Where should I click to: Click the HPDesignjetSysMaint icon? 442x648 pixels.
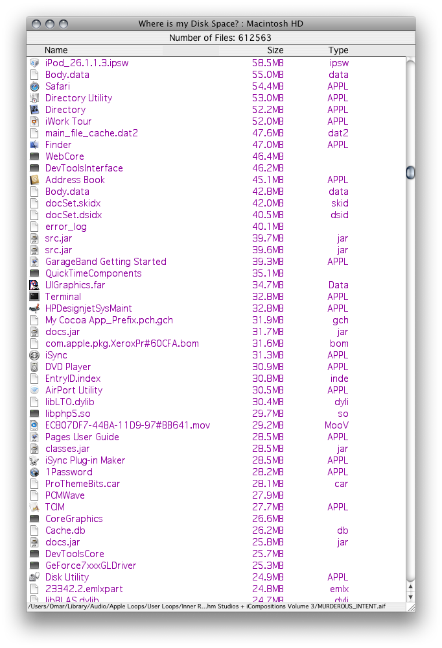click(x=34, y=308)
